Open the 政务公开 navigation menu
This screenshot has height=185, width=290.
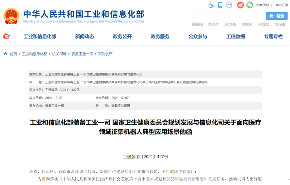point(122,37)
